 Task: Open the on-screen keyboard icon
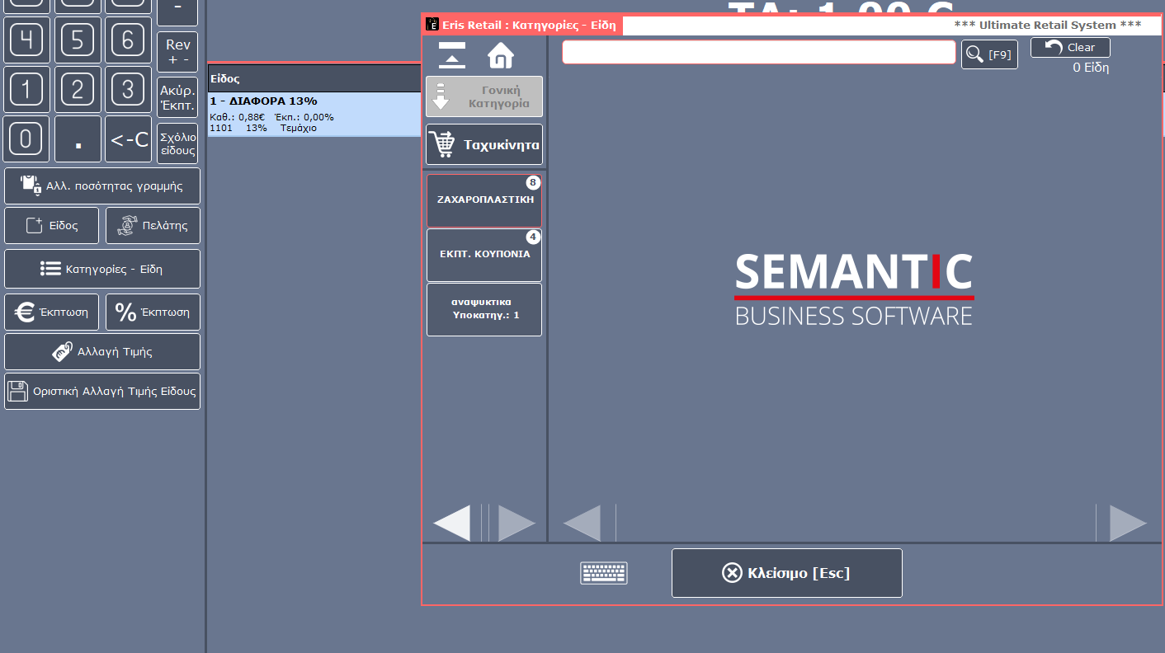coord(604,573)
